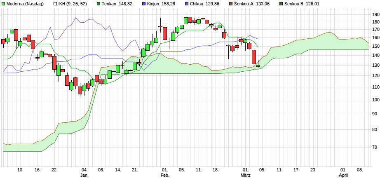Image resolution: width=380 pixels, height=178 pixels.
Task: Click the dark green Senkou B legend swatch
Action: tap(281, 4)
